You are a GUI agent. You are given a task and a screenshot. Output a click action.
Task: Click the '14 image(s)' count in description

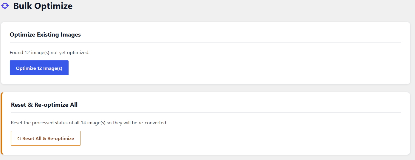93,123
